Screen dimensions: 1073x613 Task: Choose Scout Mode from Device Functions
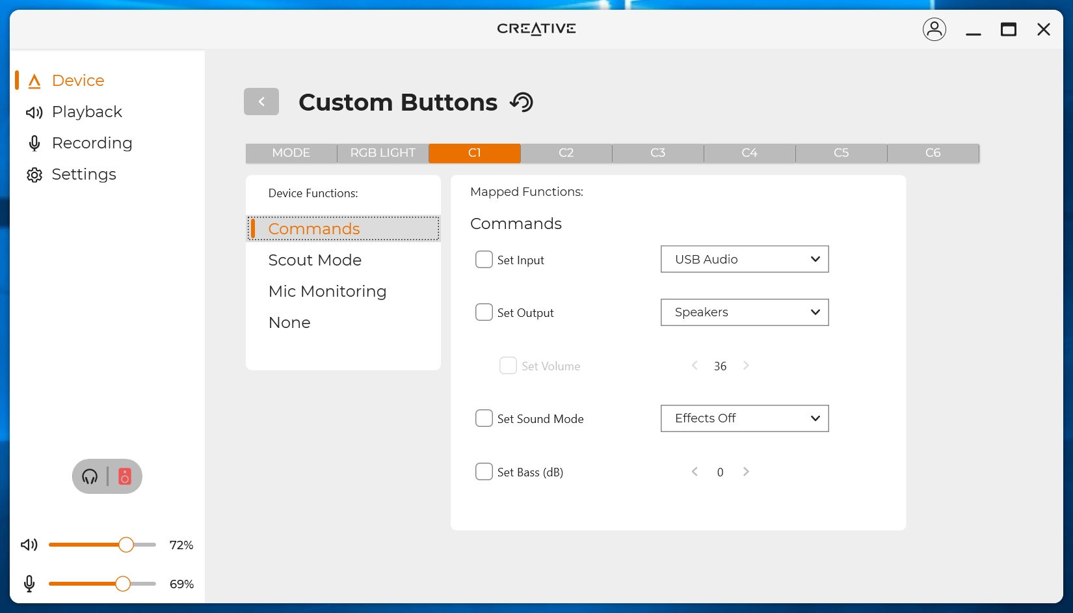(315, 260)
